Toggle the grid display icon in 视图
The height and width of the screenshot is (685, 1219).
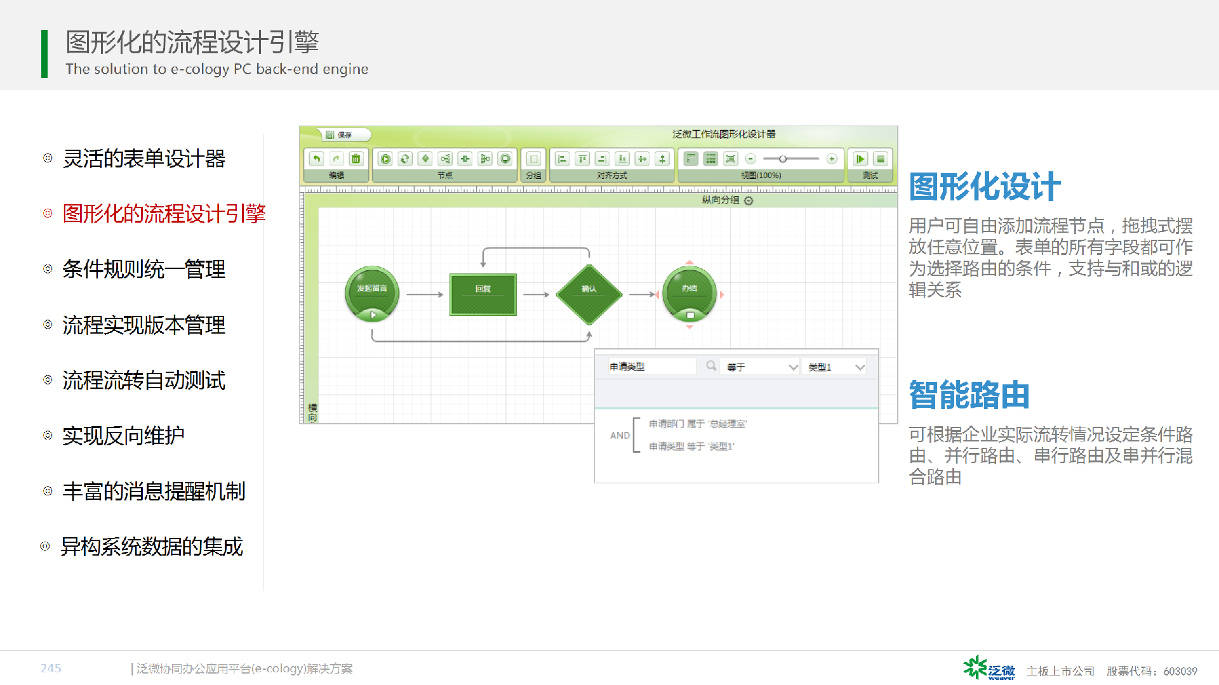click(711, 159)
